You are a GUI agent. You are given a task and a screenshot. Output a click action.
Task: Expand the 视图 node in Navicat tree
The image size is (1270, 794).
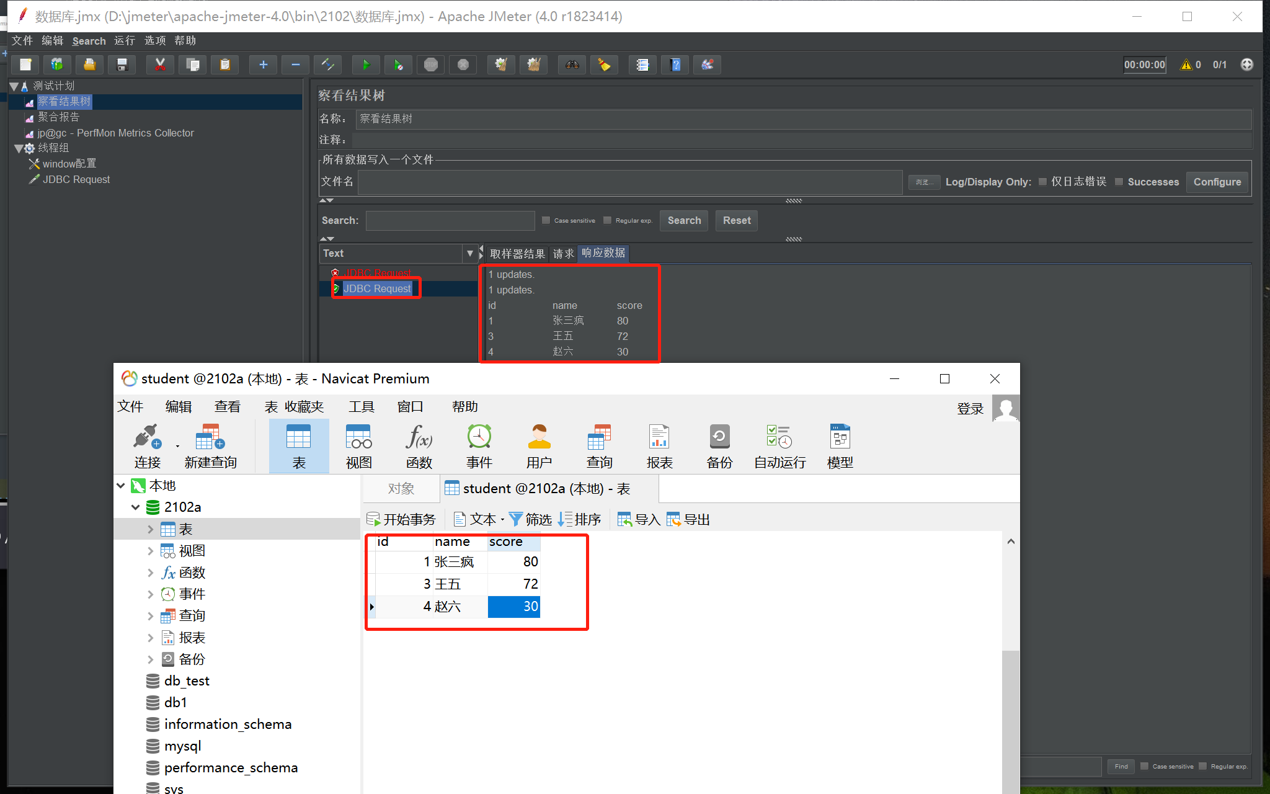tap(151, 551)
